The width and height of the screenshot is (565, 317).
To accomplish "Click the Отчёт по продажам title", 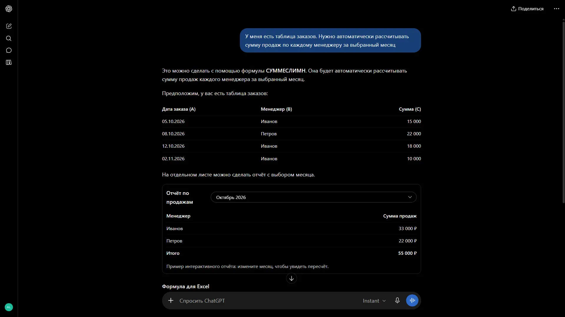I will 180,198.
